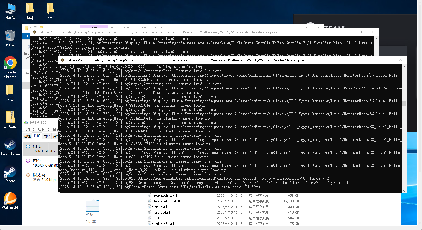This screenshot has width=422, height=230.
Task: Open the 雷神加速器 desktop shortcut
Action: (10, 201)
